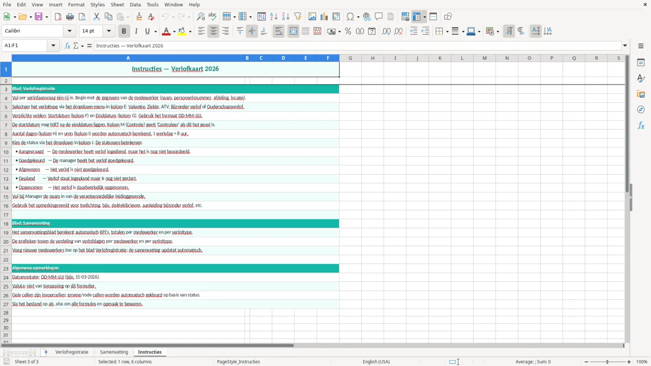Screen dimensions: 651x366
Task: Format as percent
Action: point(348,31)
